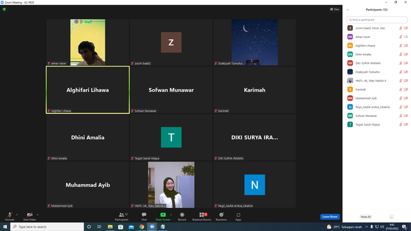The image size is (411, 231).
Task: Select DIKI SURYA IRAWAN in participants list
Action: [377, 63]
